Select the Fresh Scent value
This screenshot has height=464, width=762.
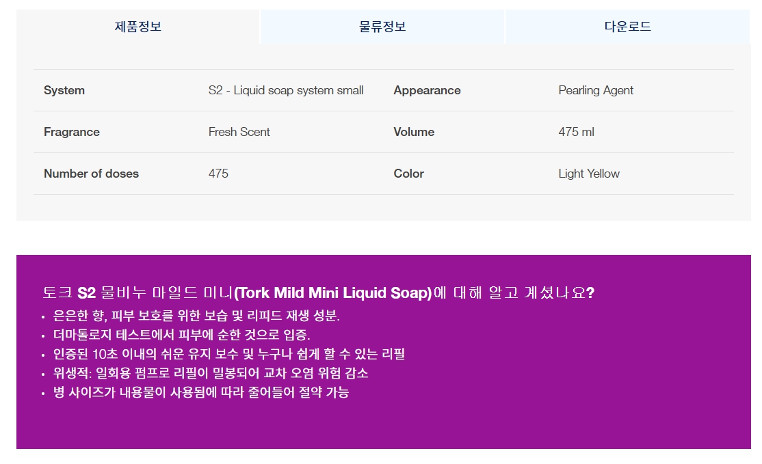tap(239, 132)
